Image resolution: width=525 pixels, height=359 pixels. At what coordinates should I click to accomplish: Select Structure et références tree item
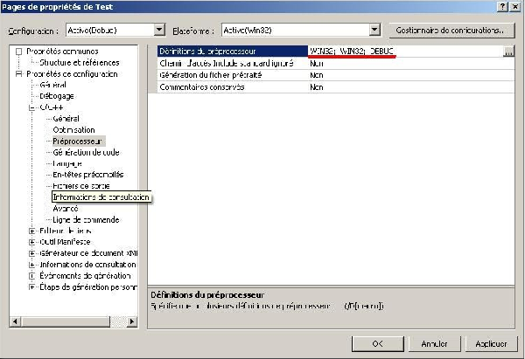click(x=80, y=62)
